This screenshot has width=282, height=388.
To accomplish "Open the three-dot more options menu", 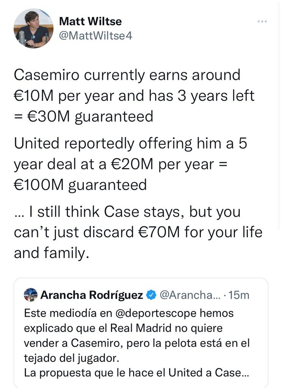I will click(262, 22).
